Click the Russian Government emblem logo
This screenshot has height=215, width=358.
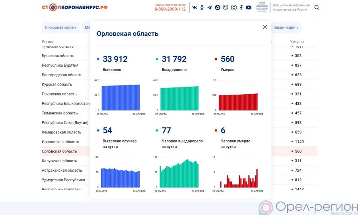(x=262, y=7)
